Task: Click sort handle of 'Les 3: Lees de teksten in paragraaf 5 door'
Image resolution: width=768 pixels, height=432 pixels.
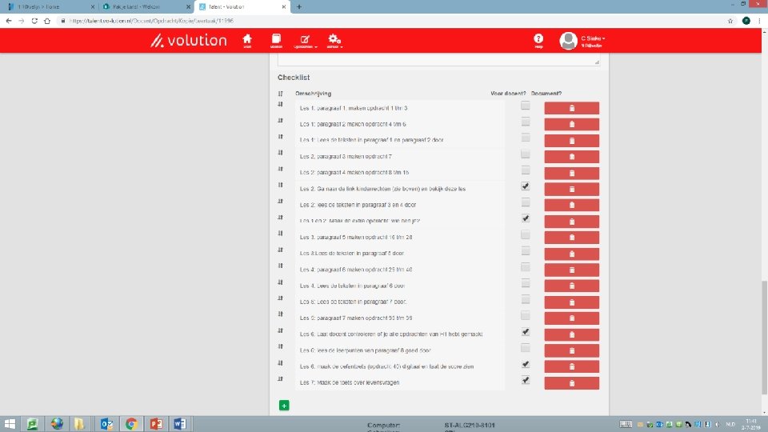Action: (x=281, y=250)
